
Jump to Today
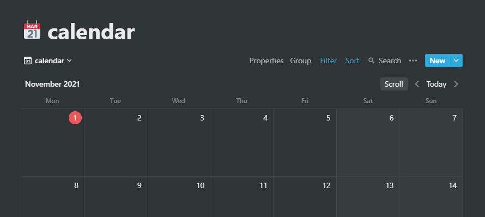tap(436, 84)
